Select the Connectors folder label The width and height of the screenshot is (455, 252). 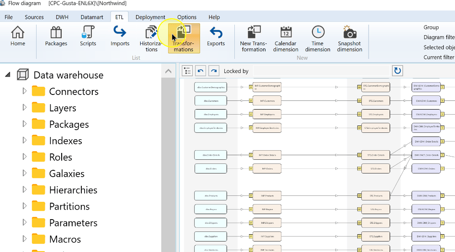pos(74,91)
